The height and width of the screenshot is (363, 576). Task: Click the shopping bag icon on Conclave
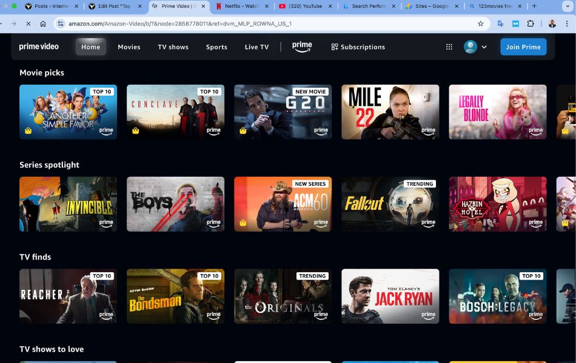point(136,131)
